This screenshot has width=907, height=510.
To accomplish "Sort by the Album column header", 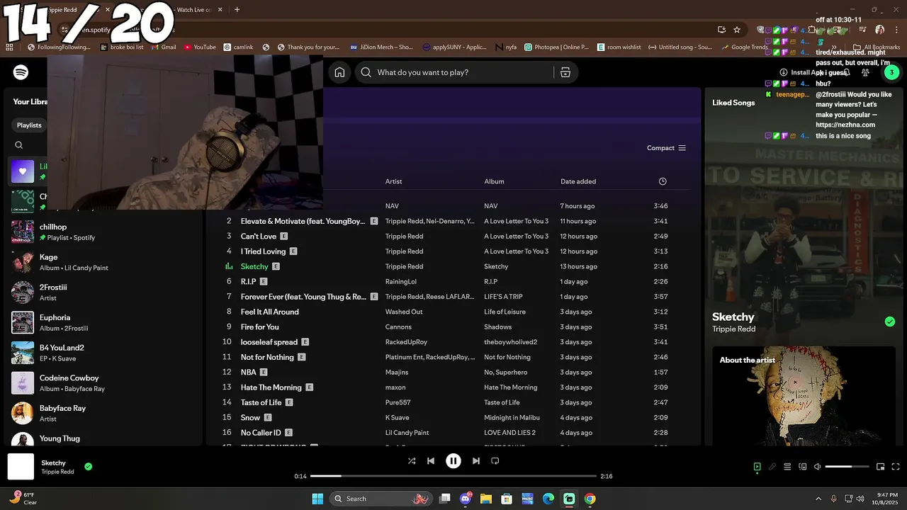I will [x=494, y=181].
